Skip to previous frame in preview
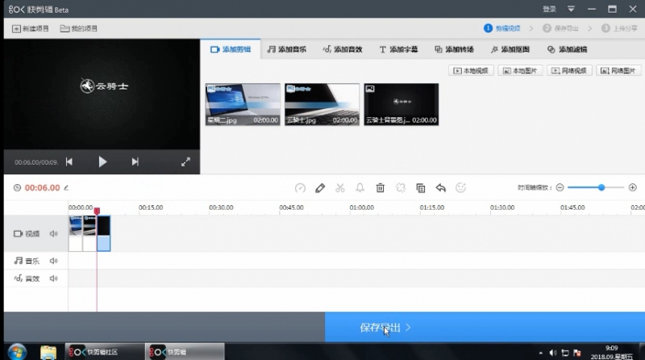645x360 pixels. [69, 162]
